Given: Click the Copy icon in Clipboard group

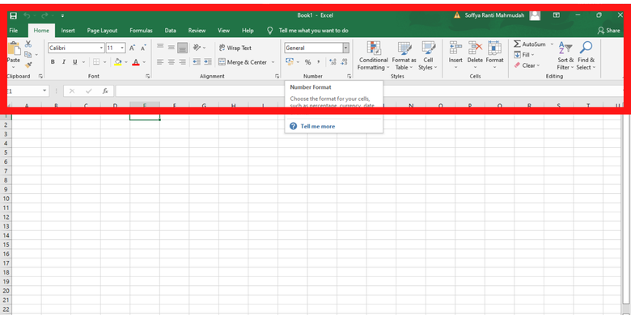Looking at the screenshot, I should coord(28,54).
